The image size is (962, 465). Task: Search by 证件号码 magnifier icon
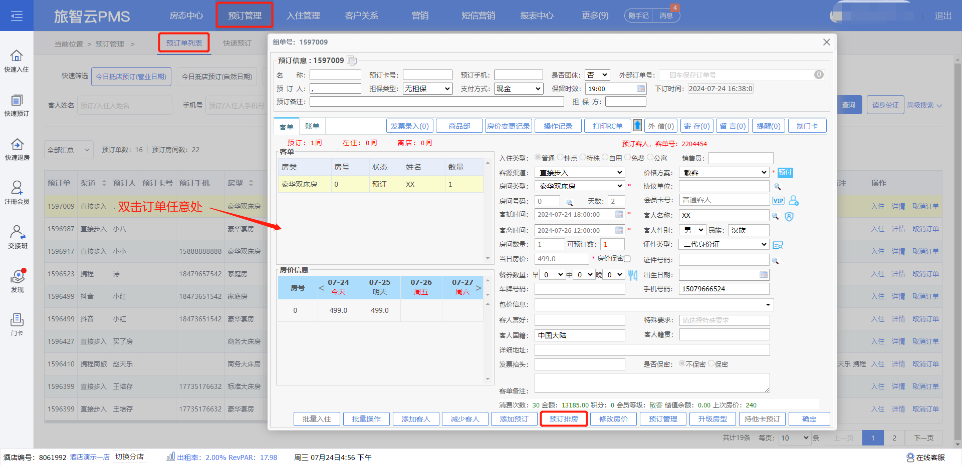775,261
